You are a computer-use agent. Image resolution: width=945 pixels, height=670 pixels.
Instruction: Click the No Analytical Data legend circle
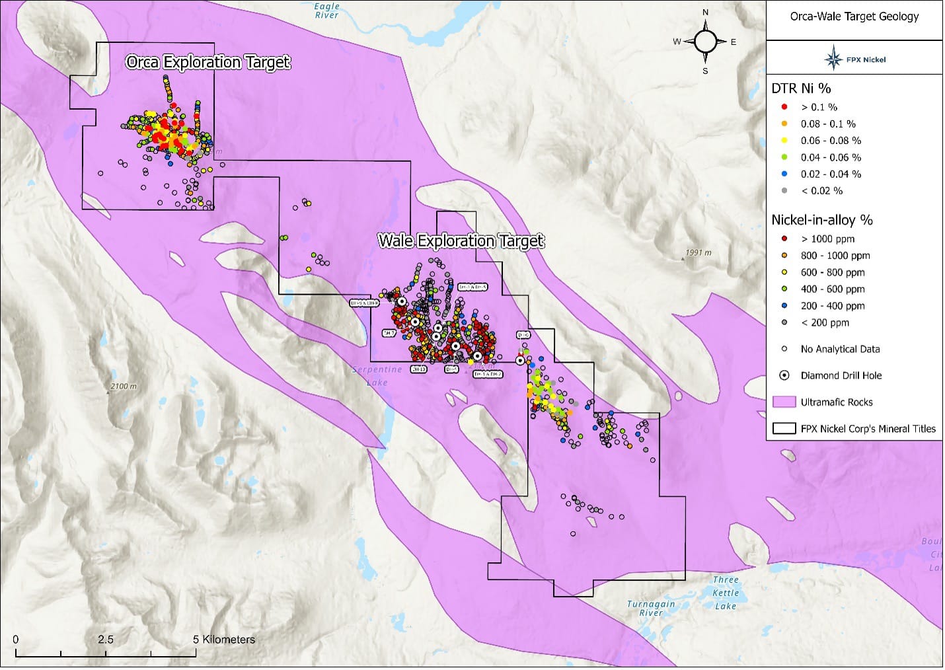click(x=784, y=349)
